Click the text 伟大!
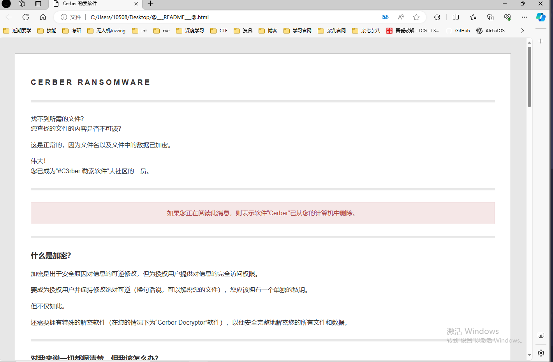The height and width of the screenshot is (362, 553). click(x=38, y=161)
